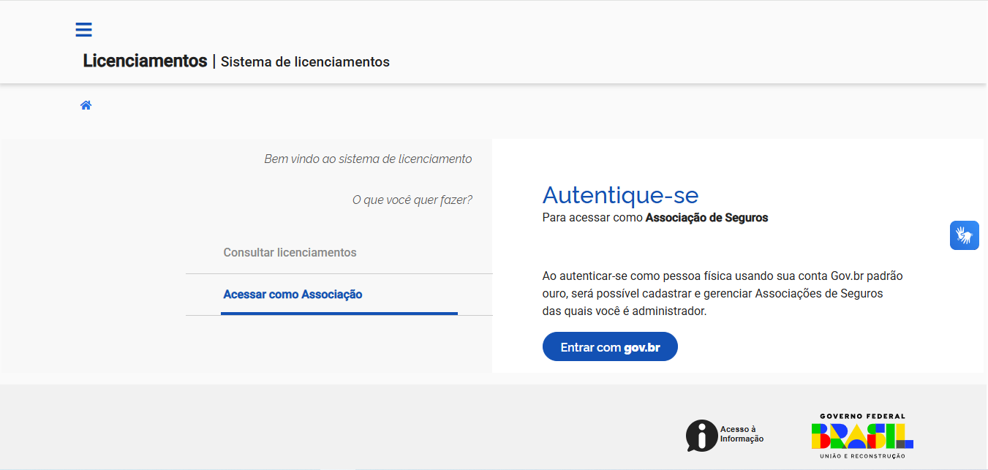Open the VLibras sign language widget
This screenshot has height=470, width=988.
pyautogui.click(x=964, y=235)
